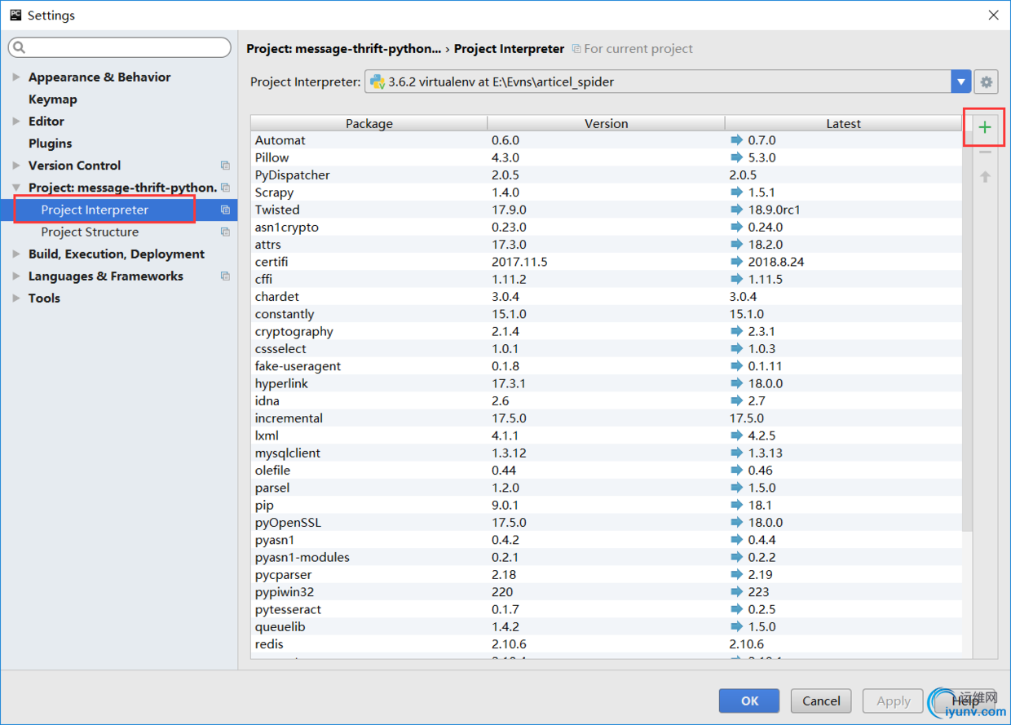Expand Build, Execution, Deployment arrow
Image resolution: width=1011 pixels, height=725 pixels.
click(x=16, y=254)
